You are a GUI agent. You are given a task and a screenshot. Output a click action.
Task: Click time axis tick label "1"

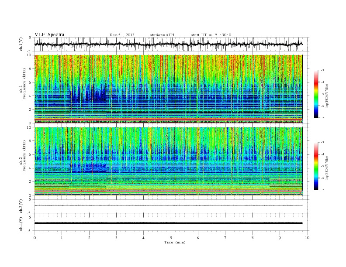[62, 238]
